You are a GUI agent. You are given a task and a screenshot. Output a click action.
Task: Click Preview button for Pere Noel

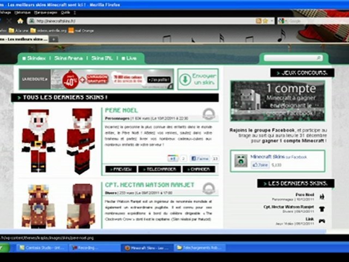tap(121, 169)
